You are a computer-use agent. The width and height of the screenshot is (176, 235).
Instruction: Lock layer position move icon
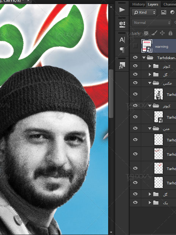point(162,33)
